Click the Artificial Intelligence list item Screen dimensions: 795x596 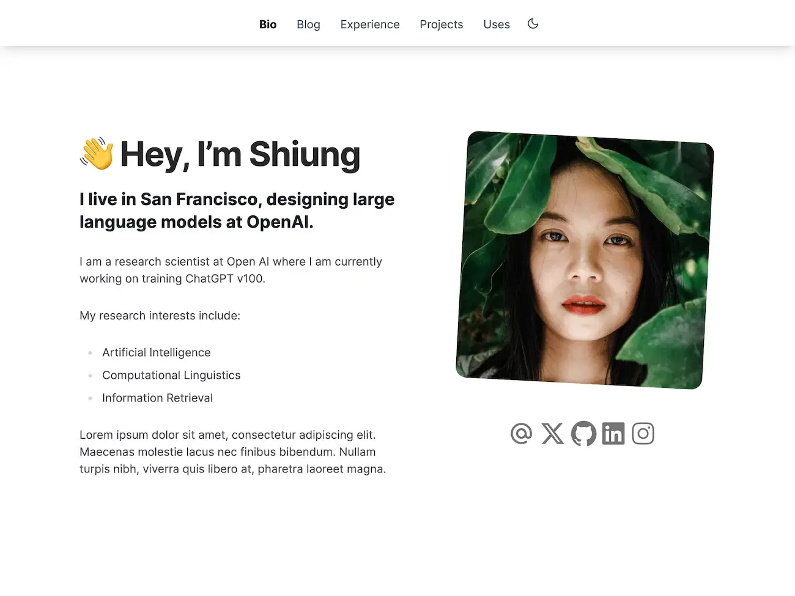point(157,352)
